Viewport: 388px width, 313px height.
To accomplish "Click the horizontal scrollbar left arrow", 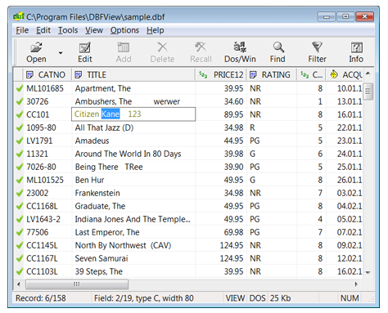I will (x=19, y=284).
